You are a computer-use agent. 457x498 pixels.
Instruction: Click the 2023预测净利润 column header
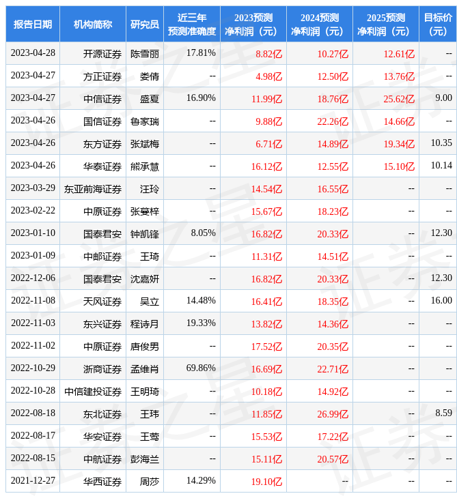click(253, 24)
